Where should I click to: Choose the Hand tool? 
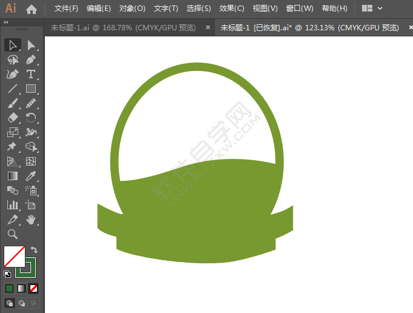click(x=31, y=220)
